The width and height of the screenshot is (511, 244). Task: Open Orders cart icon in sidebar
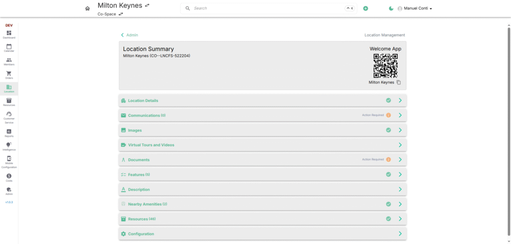[9, 75]
